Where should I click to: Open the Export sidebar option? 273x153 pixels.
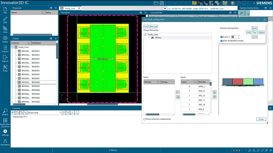[5, 59]
